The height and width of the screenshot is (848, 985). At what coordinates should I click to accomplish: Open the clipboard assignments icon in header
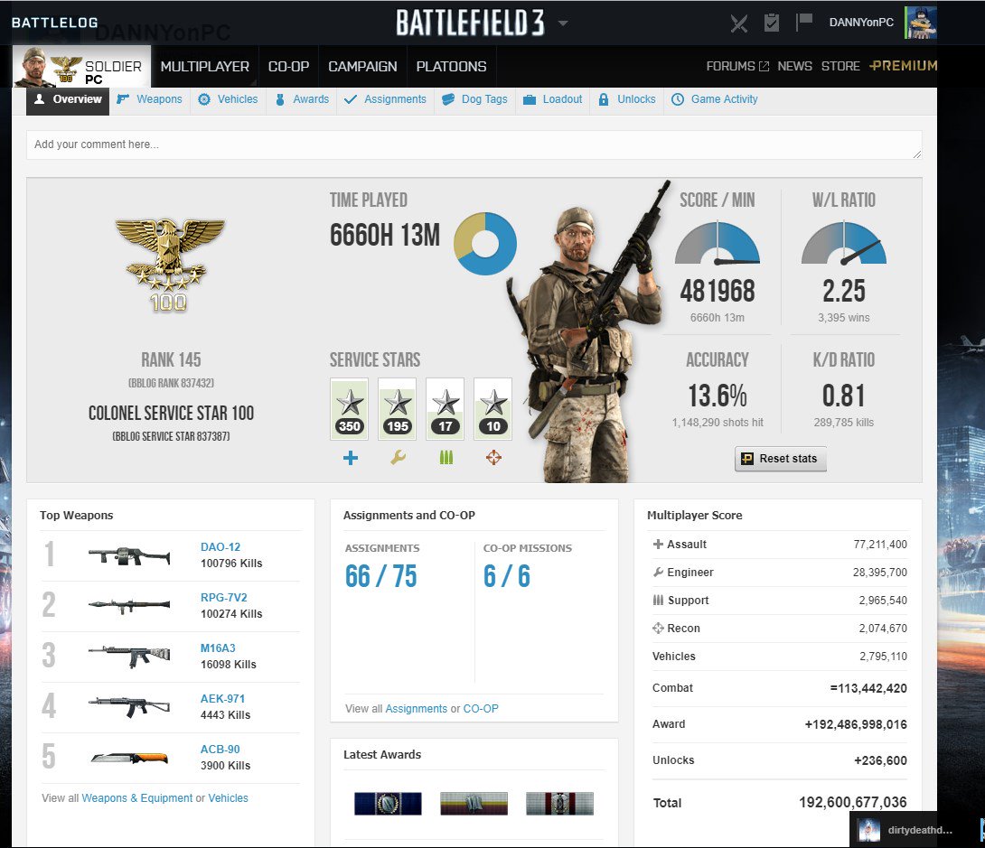point(772,23)
